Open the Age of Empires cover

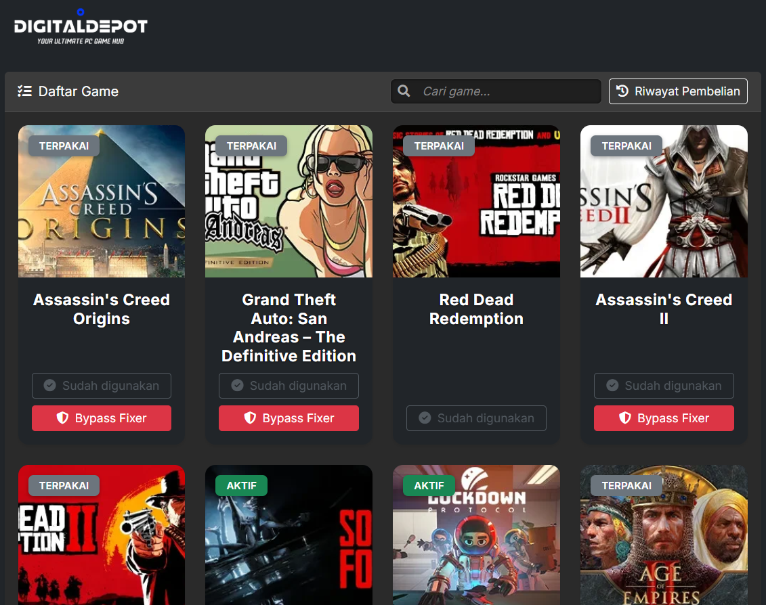(x=664, y=535)
